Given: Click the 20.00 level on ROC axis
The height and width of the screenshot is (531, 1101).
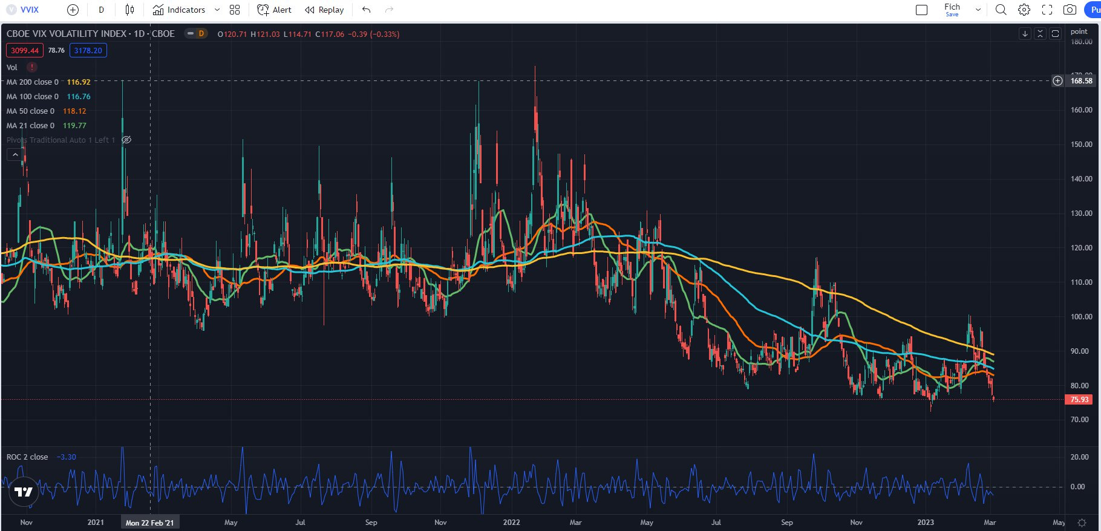Looking at the screenshot, I should (1079, 457).
